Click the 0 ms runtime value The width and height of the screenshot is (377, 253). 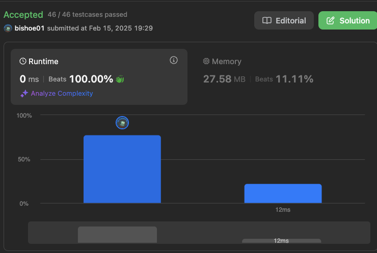29,79
